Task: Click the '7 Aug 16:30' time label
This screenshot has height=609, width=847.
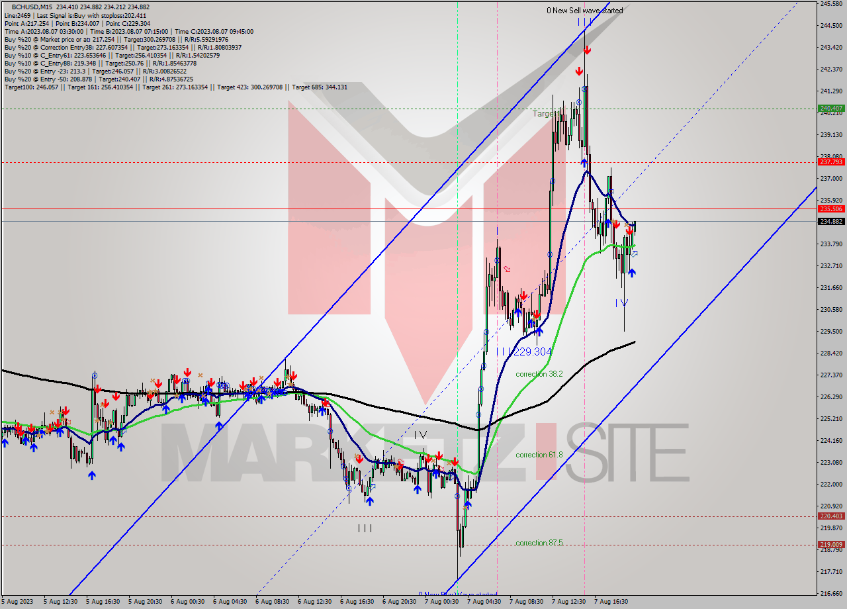Action: point(611,602)
